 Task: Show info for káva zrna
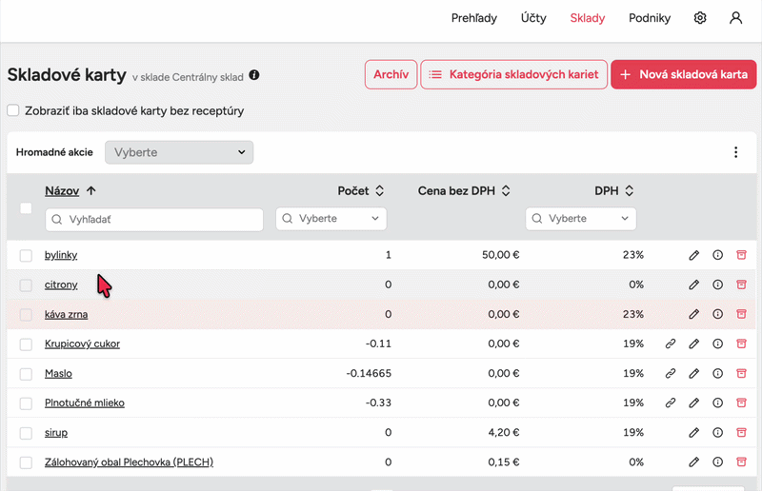click(x=718, y=314)
